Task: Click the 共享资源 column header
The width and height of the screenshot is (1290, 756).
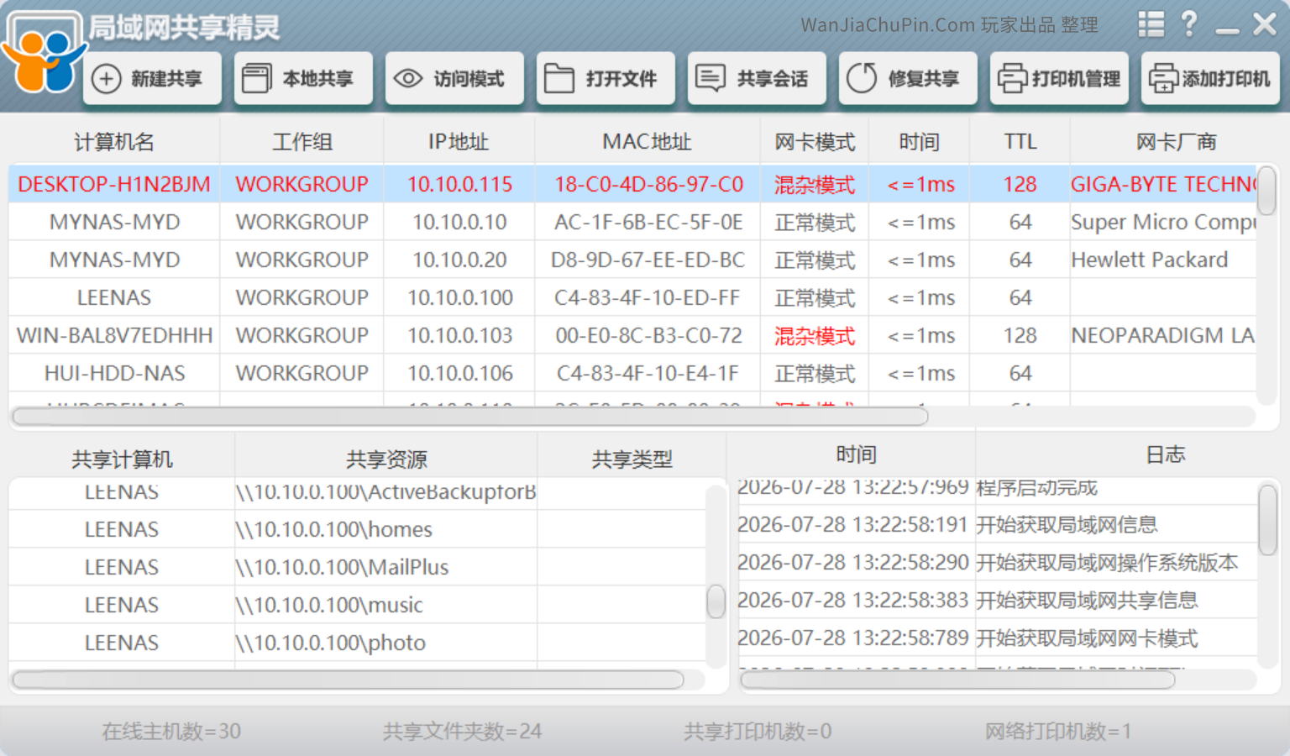Action: (x=386, y=459)
